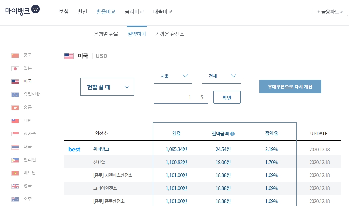The image size is (349, 206).
Task: Click the 19.06원 savings cell
Action: tap(223, 162)
